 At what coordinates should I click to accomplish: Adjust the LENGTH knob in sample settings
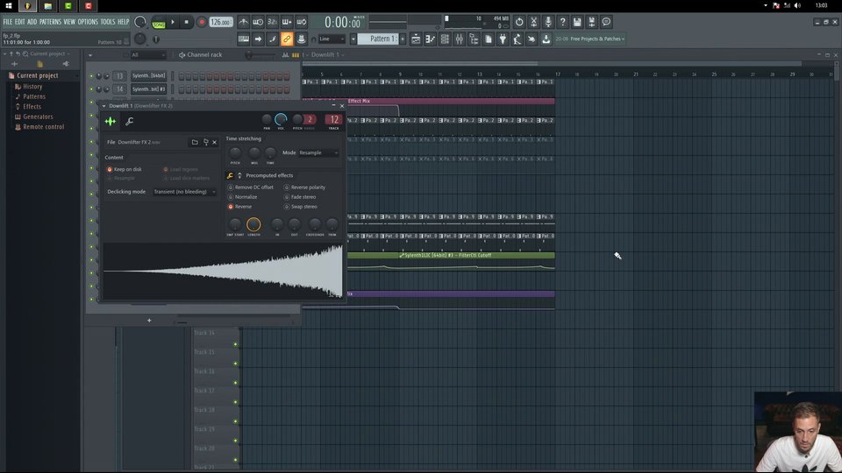coord(253,224)
